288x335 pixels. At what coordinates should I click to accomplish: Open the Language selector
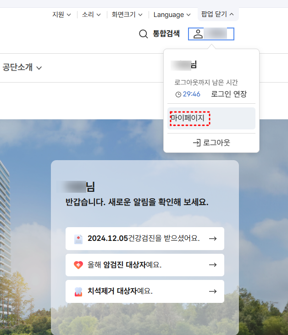click(172, 15)
